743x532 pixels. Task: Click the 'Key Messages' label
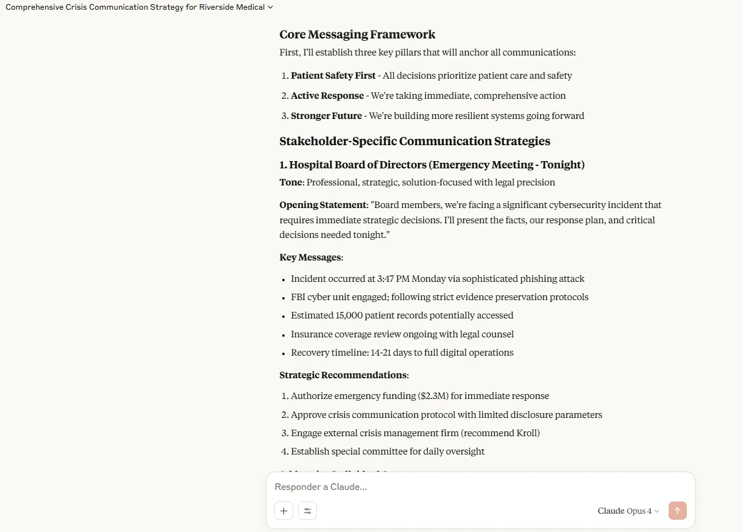(x=310, y=257)
